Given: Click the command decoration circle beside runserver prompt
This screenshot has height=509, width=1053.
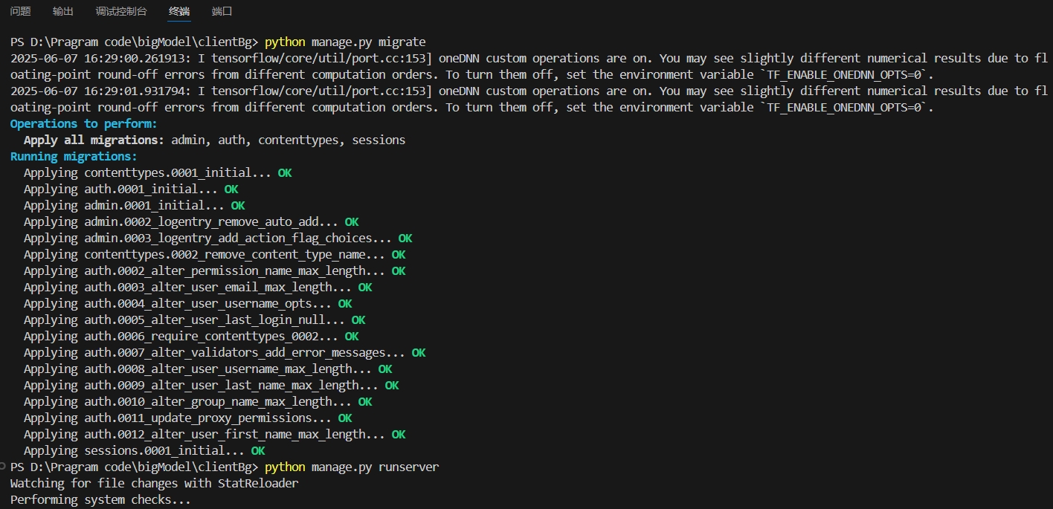Looking at the screenshot, I should 4,467.
